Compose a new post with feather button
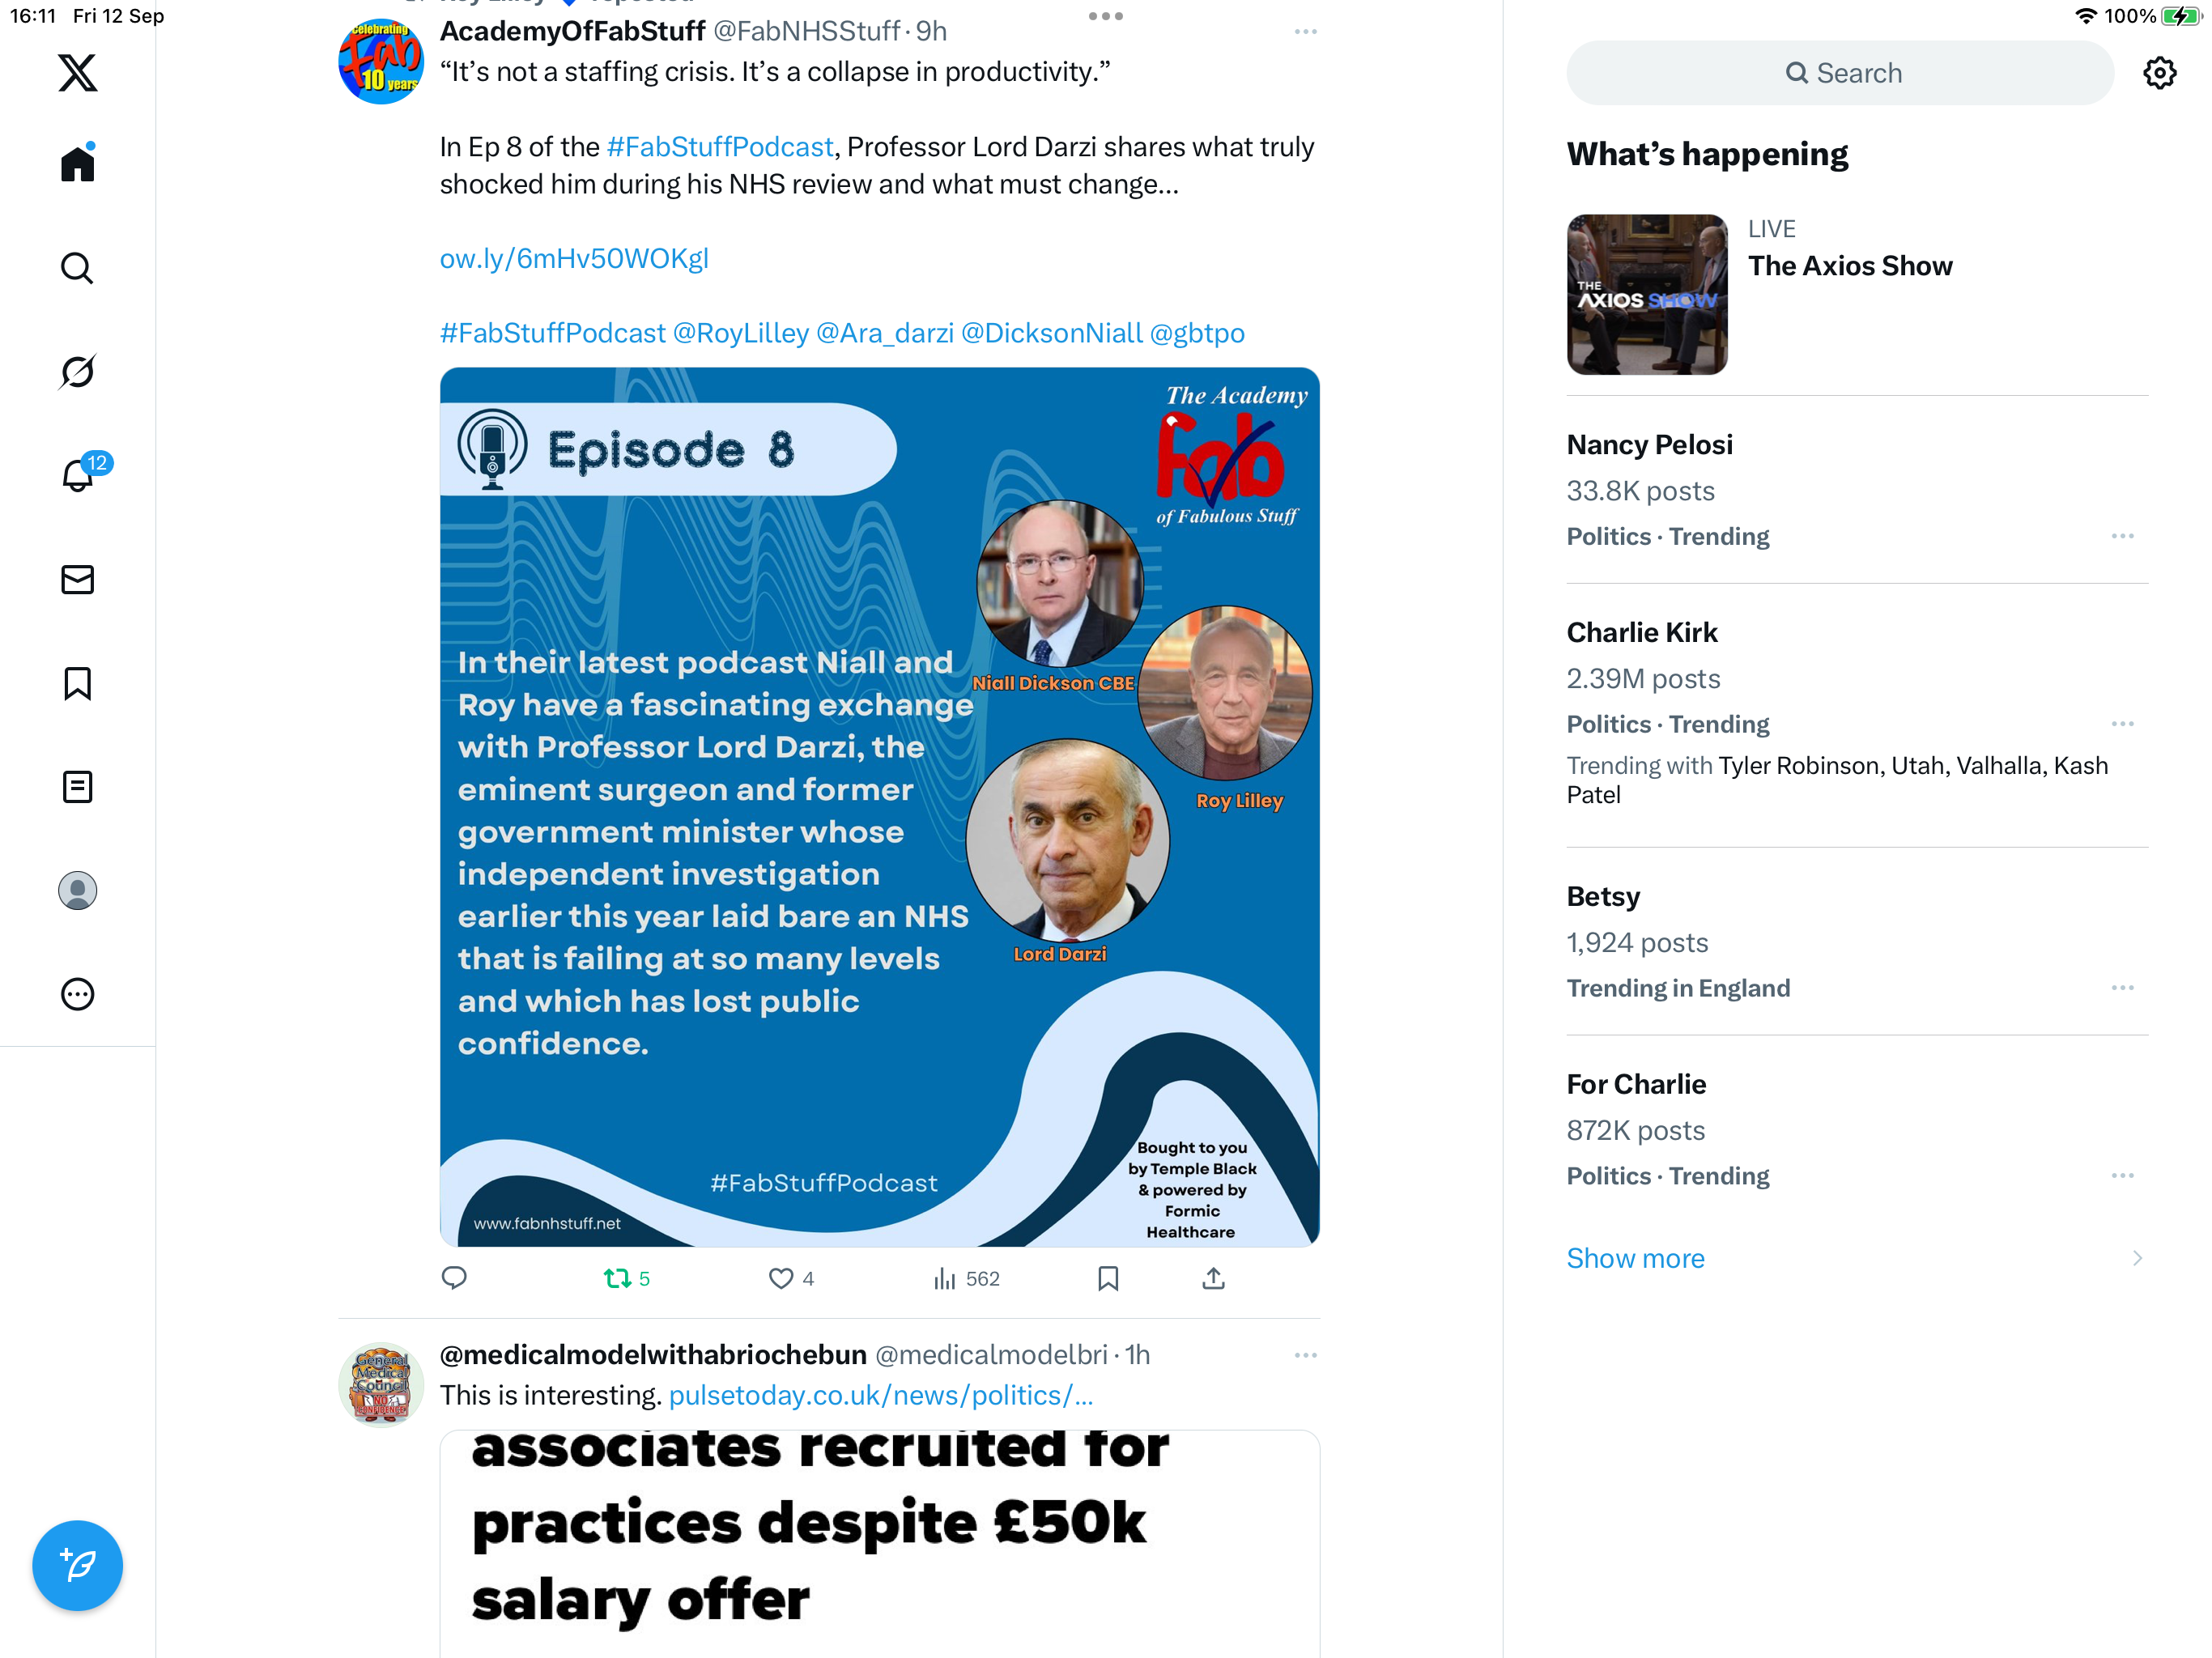Image resolution: width=2212 pixels, height=1658 pixels. (77, 1565)
